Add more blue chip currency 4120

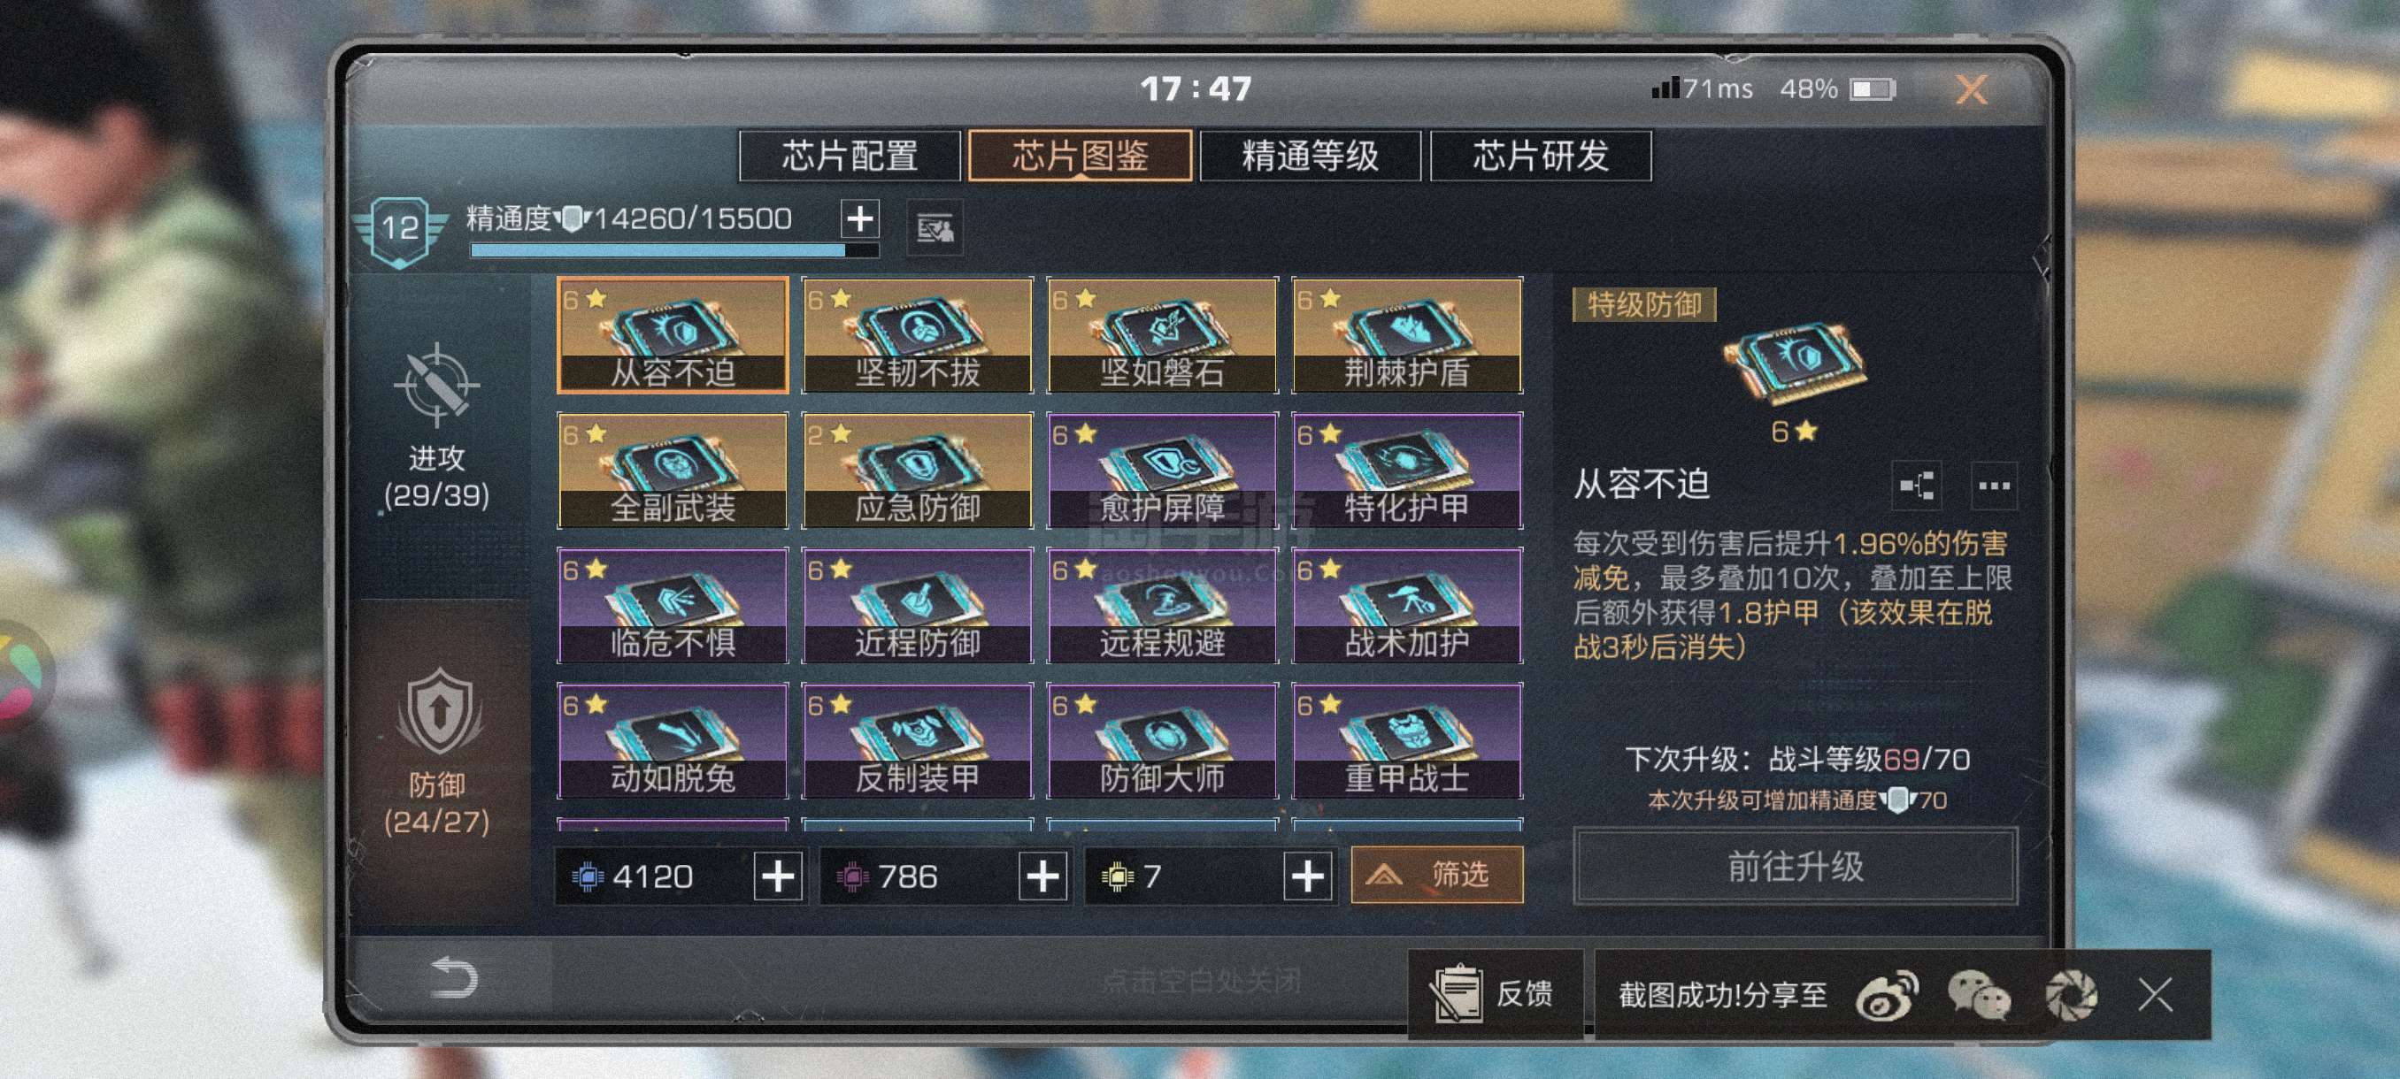[x=779, y=876]
